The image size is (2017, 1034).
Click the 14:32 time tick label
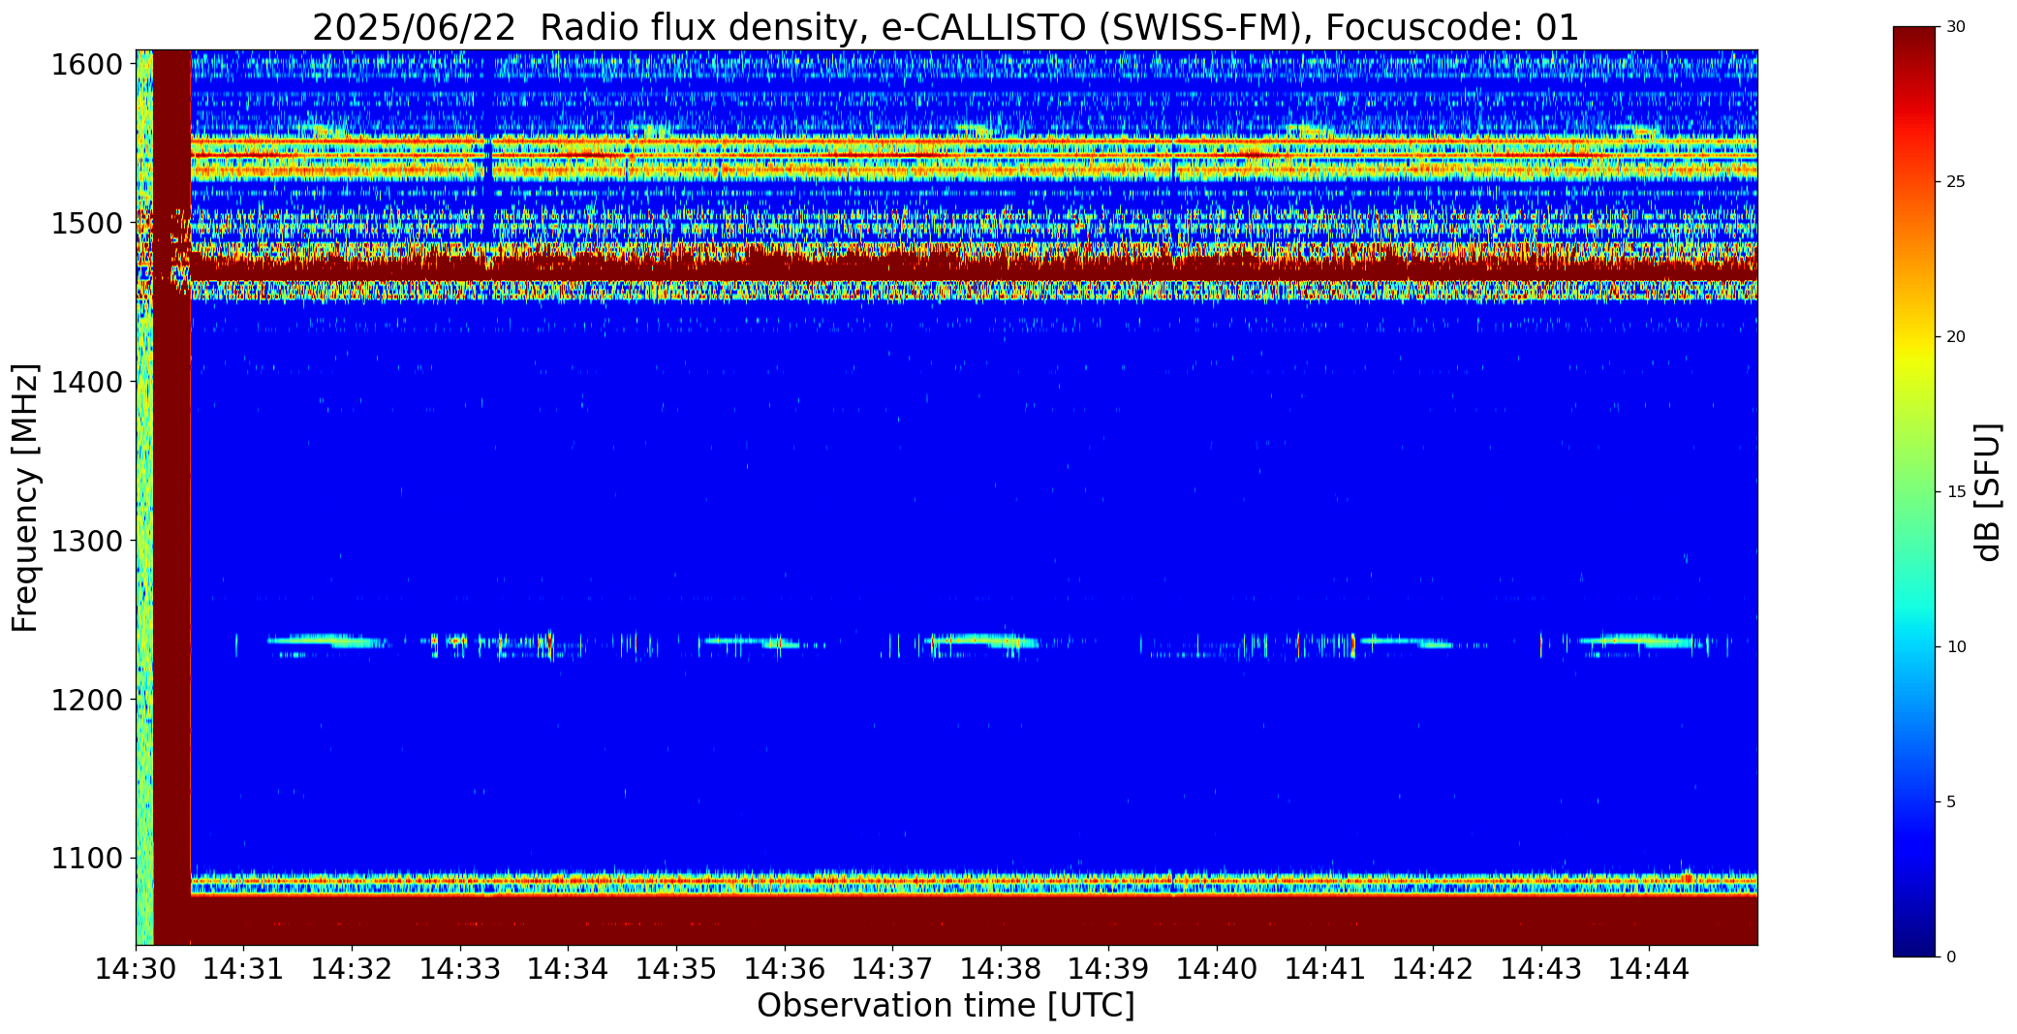[353, 969]
